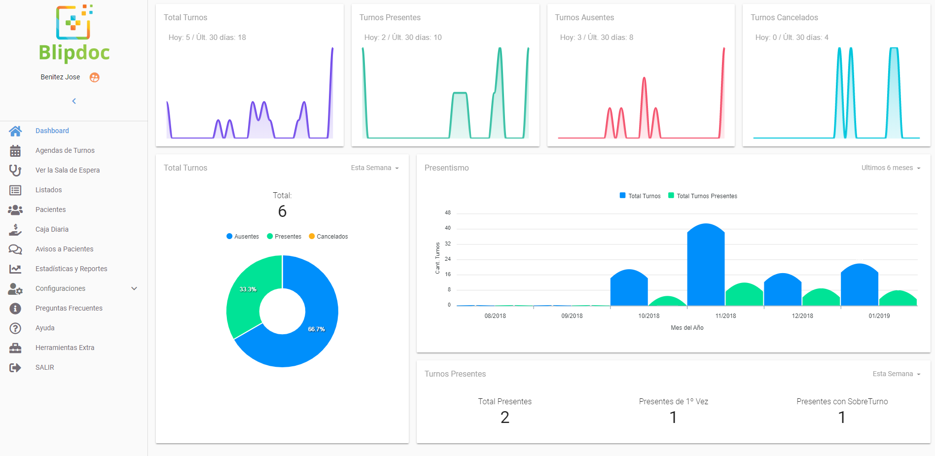Toggle Cancelados legend item visibility
This screenshot has width=935, height=456.
[x=328, y=237]
